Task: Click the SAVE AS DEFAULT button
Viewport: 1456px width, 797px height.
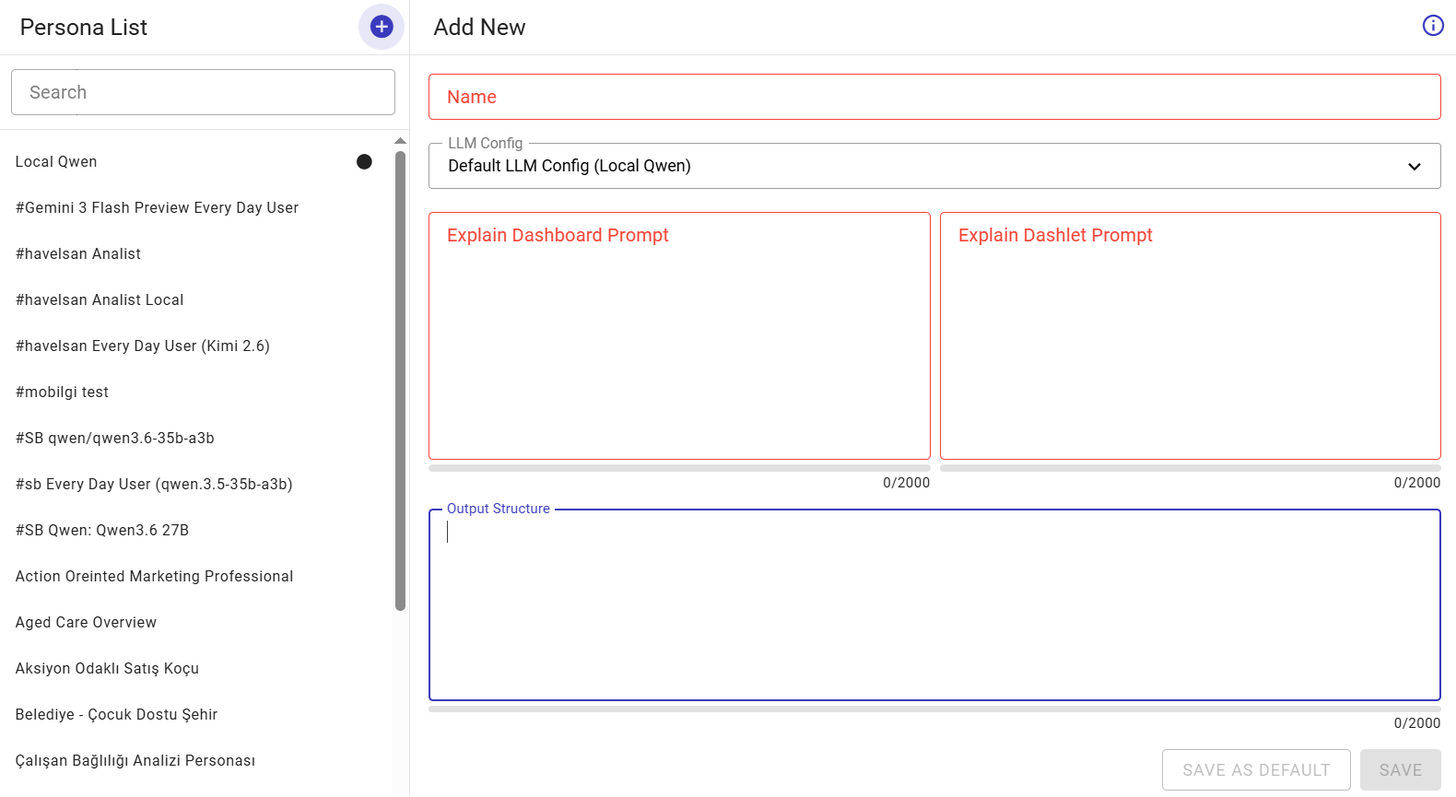Action: pos(1256,770)
